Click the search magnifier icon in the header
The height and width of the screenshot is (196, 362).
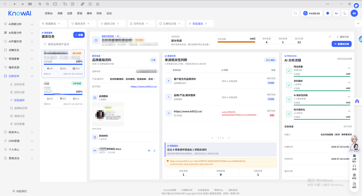point(296,13)
